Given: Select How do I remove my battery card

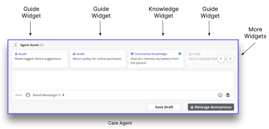Looking at the screenshot, I should [156, 59].
